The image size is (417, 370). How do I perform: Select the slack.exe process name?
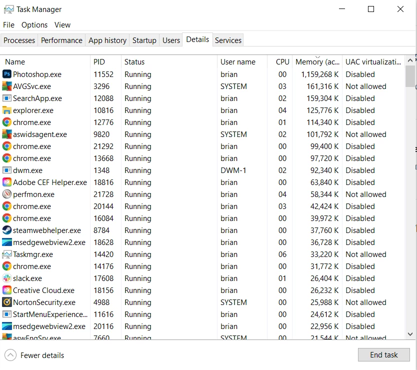(27, 278)
